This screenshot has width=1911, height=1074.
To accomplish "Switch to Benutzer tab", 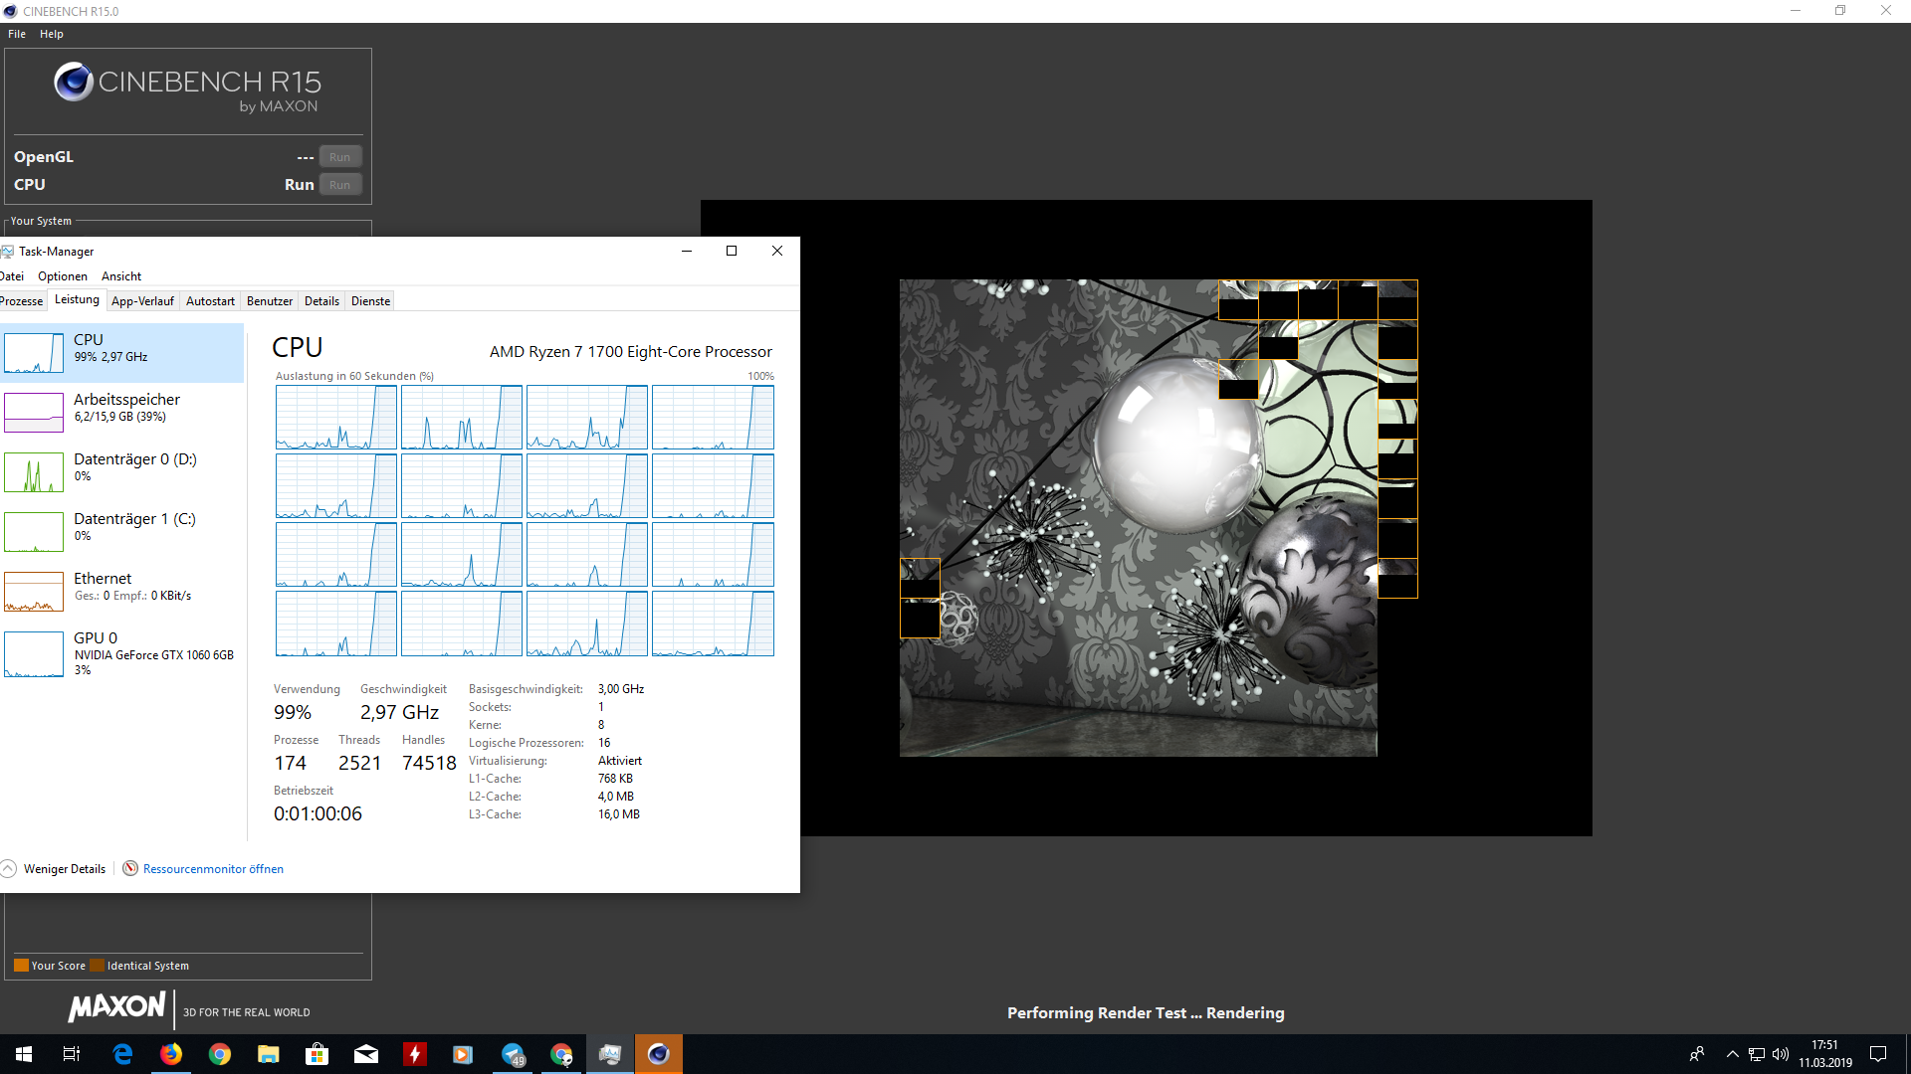I will (270, 301).
